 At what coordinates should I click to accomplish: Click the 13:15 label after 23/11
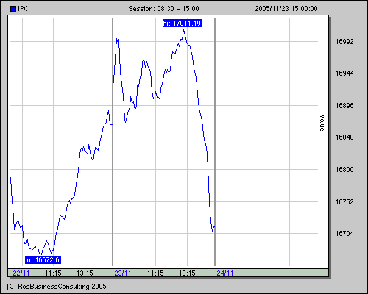pyautogui.click(x=187, y=273)
